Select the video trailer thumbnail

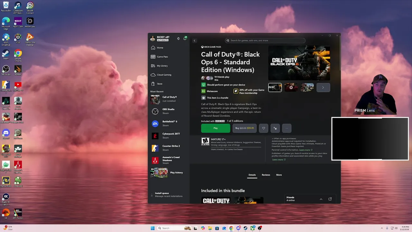pyautogui.click(x=291, y=87)
